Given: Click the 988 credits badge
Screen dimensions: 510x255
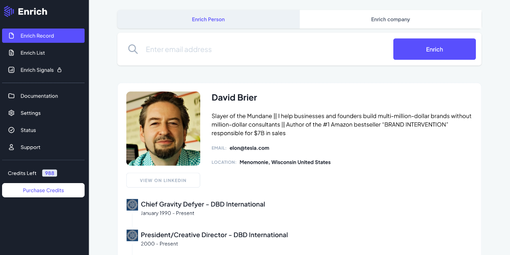Looking at the screenshot, I should (x=49, y=173).
